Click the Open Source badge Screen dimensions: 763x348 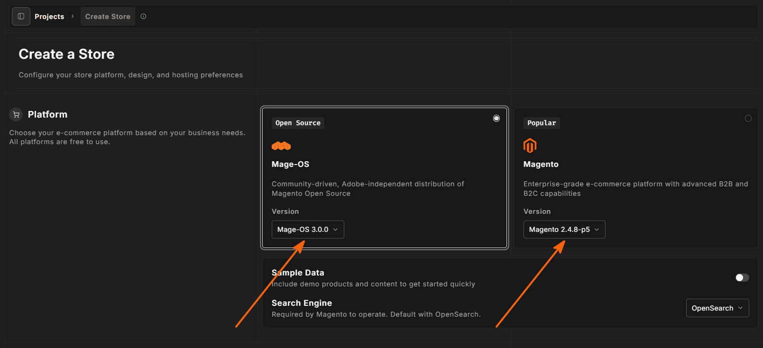pyautogui.click(x=298, y=123)
